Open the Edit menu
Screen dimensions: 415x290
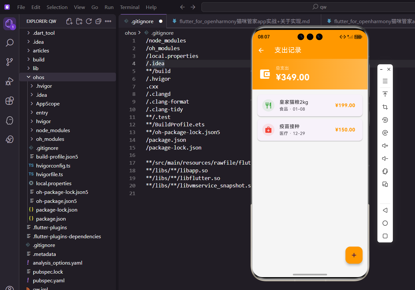[x=36, y=7]
